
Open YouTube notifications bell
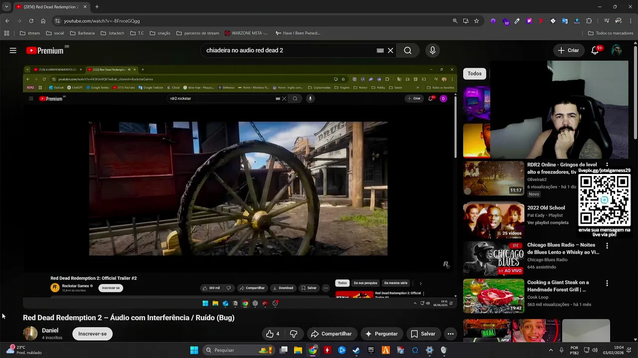point(595,50)
